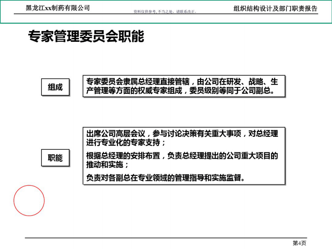332x249 pixels.
Task: Click the header text 组织结构设计及部门职责报告
Action: pos(275,8)
